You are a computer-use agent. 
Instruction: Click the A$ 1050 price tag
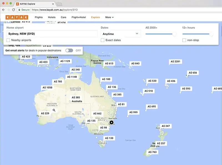[47, 87]
